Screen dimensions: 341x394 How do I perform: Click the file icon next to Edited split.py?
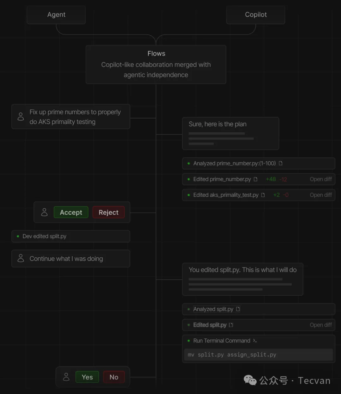click(231, 325)
